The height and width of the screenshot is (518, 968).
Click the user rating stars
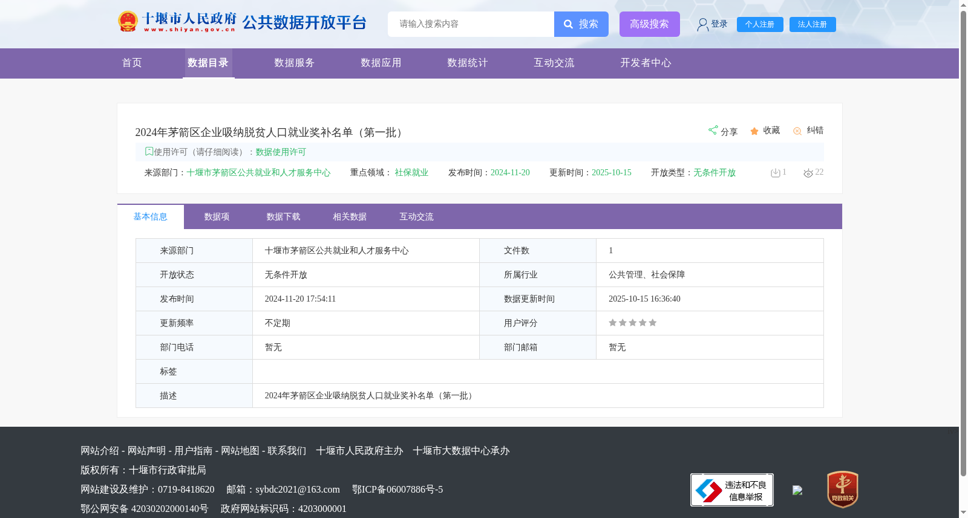632,323
